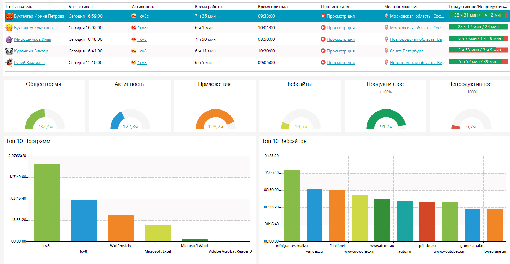Click productivity bar 12 ч 53 мин / 3 ч 9 мин
The image size is (510, 264).
coord(478,50)
